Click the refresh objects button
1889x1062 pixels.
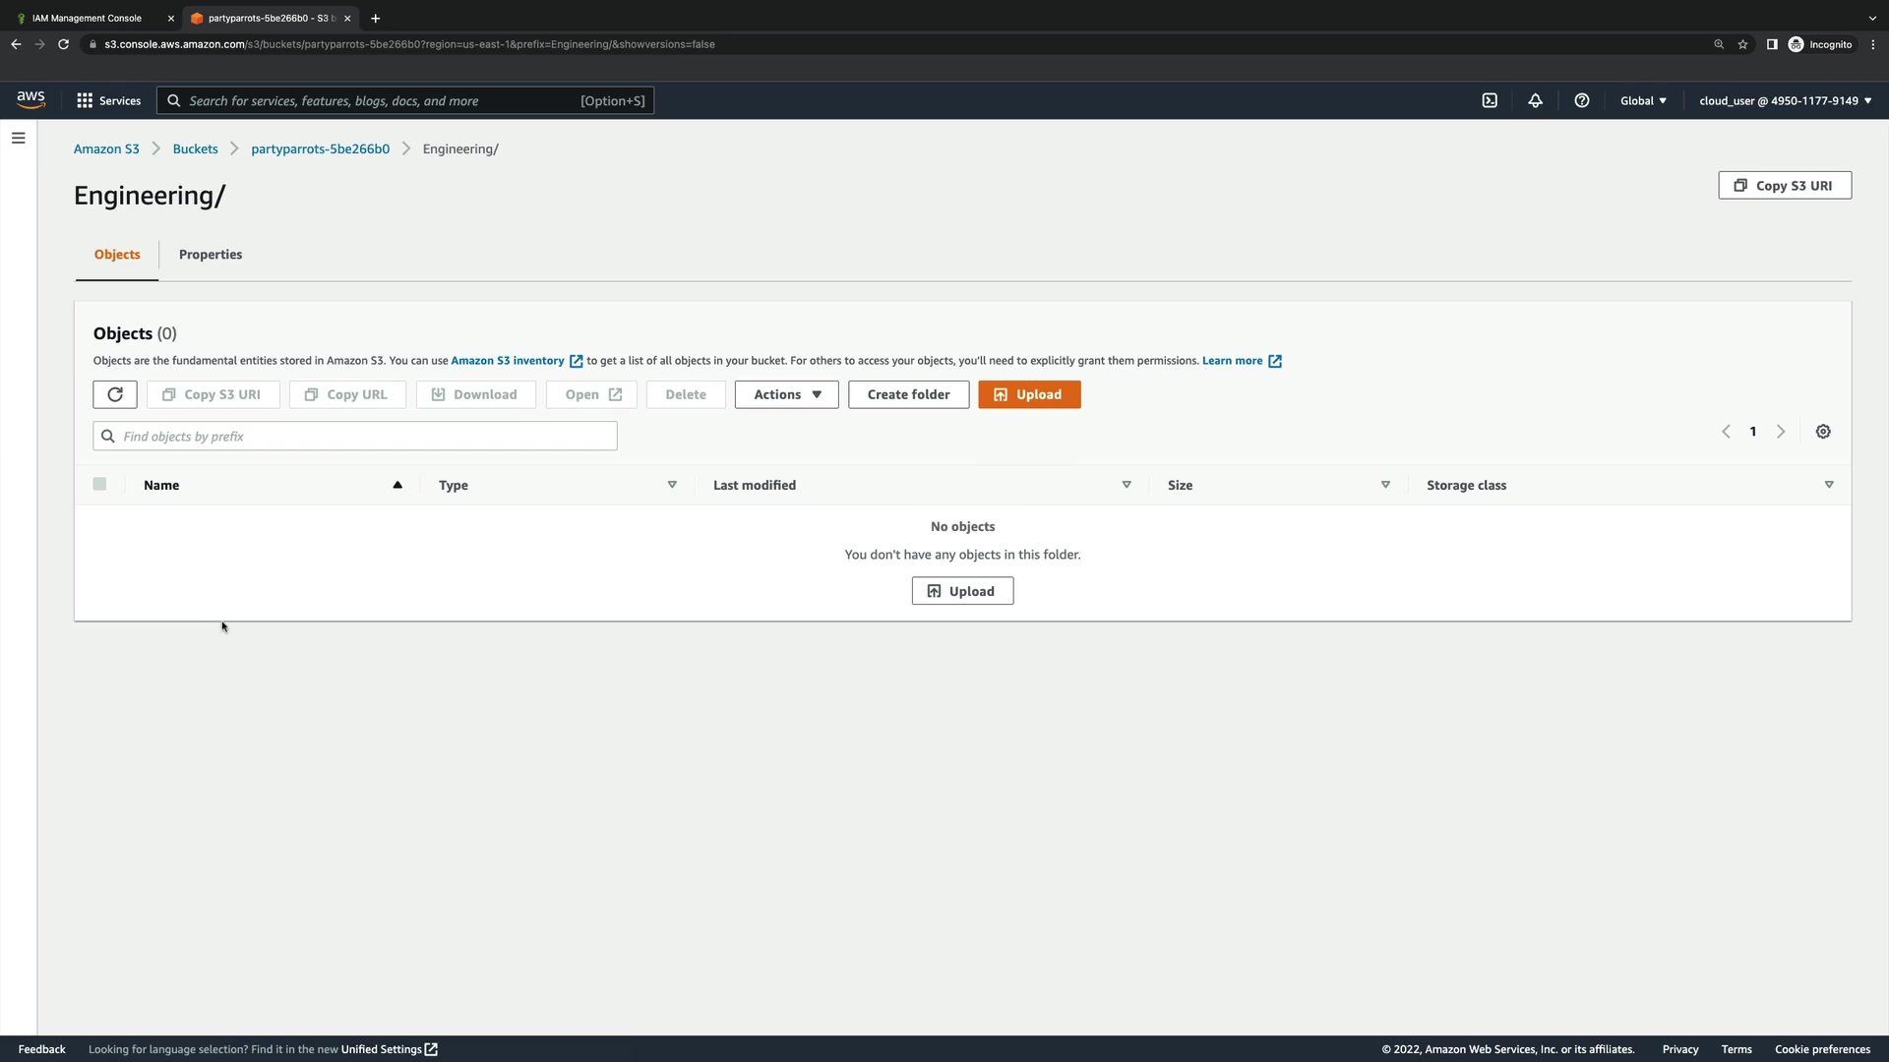pyautogui.click(x=115, y=394)
